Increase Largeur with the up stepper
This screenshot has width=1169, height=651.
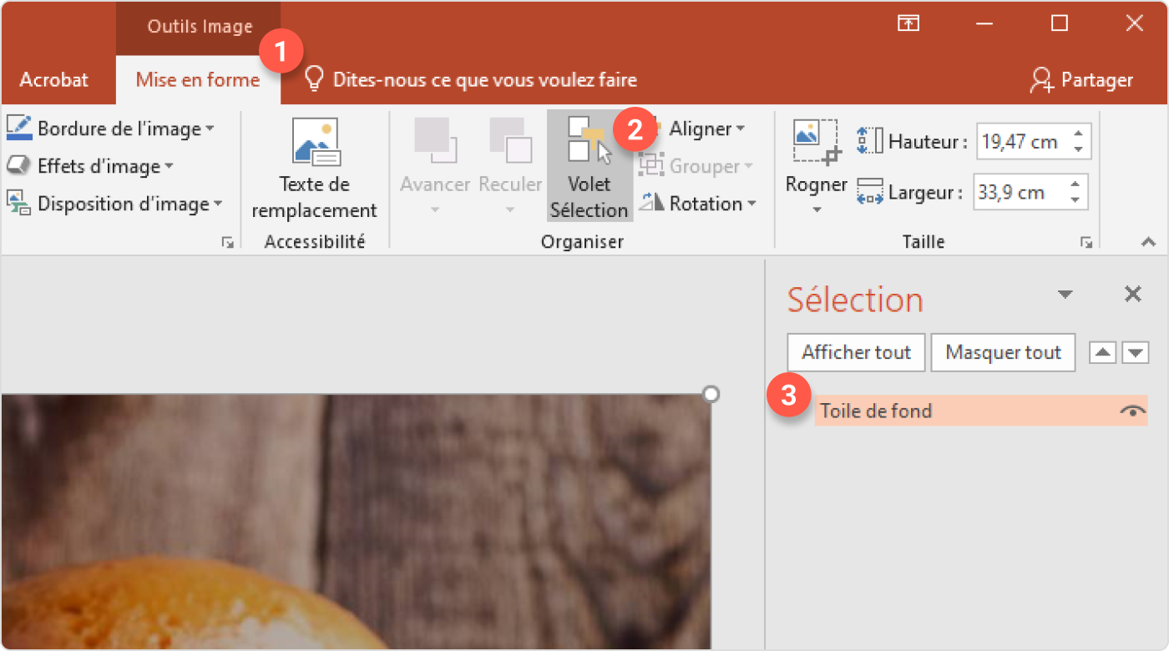point(1078,185)
